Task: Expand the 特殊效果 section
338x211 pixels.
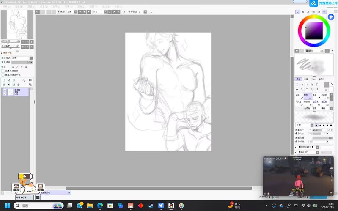Action: coord(6,53)
